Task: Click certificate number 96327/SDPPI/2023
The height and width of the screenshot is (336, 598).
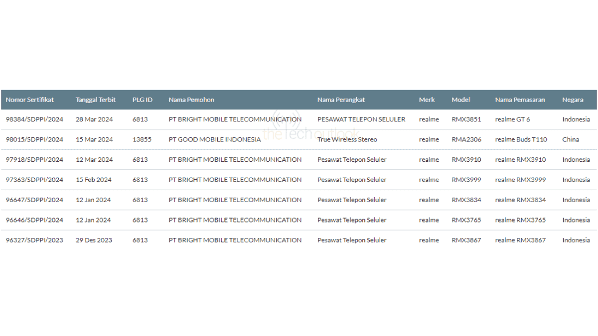Action: point(34,240)
